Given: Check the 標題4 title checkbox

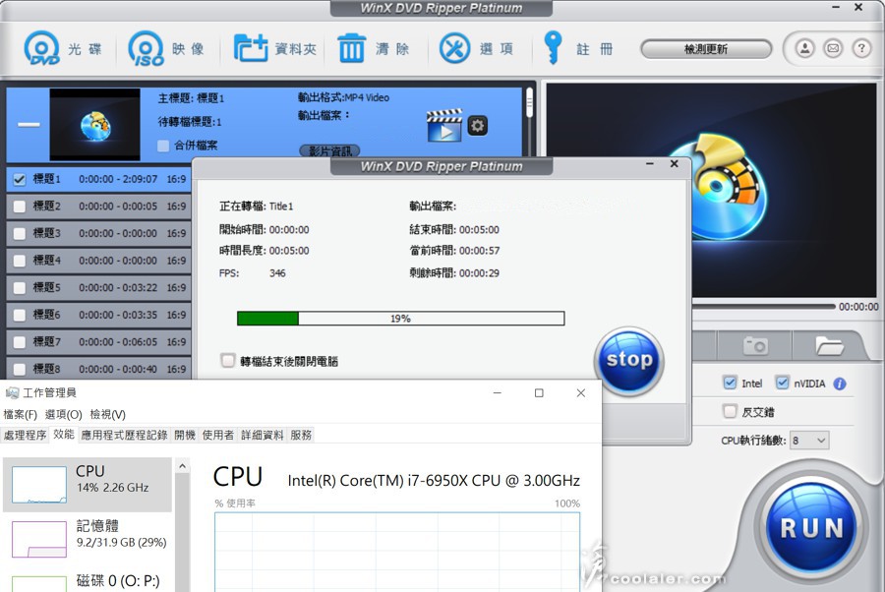Looking at the screenshot, I should click(20, 261).
